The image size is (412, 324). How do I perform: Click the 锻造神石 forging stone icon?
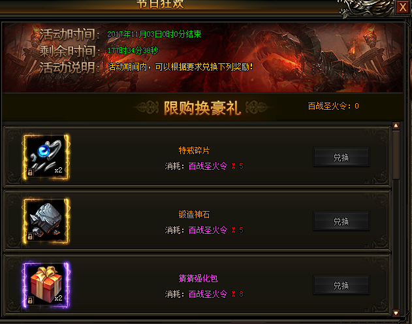[x=46, y=221]
